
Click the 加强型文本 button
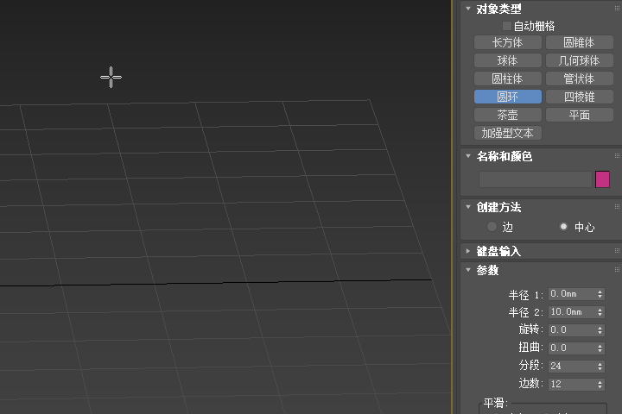coord(508,133)
